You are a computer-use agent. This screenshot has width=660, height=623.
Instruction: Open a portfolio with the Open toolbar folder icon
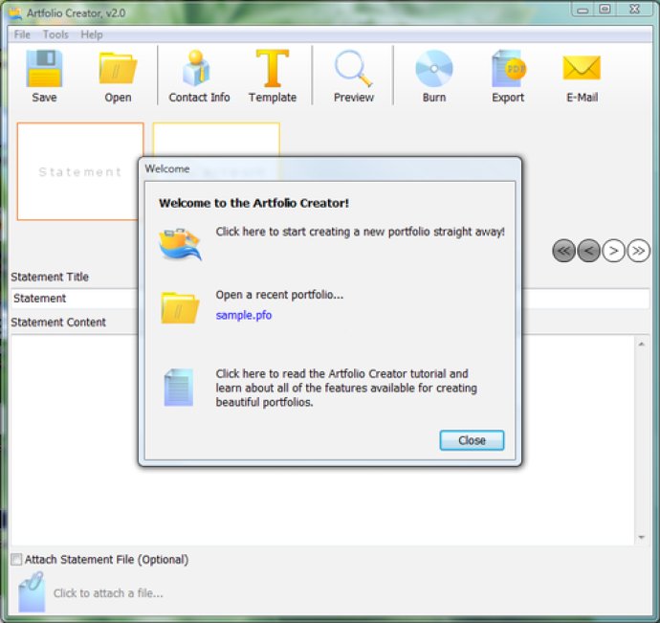click(118, 68)
